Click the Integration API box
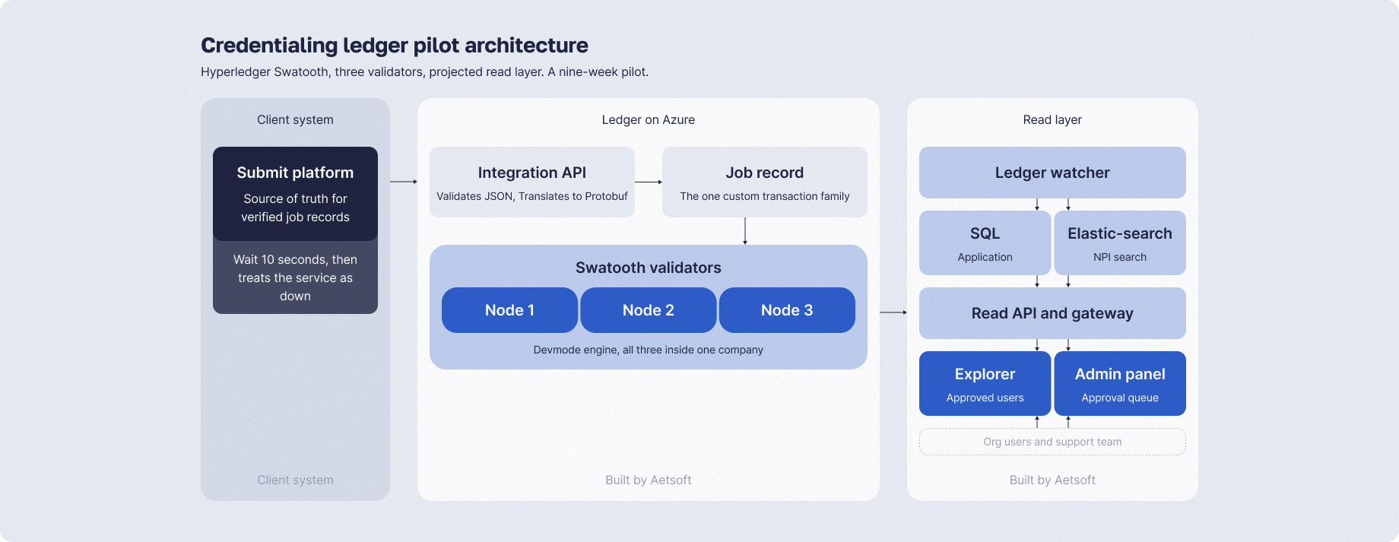Screen dimensions: 1399x542 coord(532,182)
